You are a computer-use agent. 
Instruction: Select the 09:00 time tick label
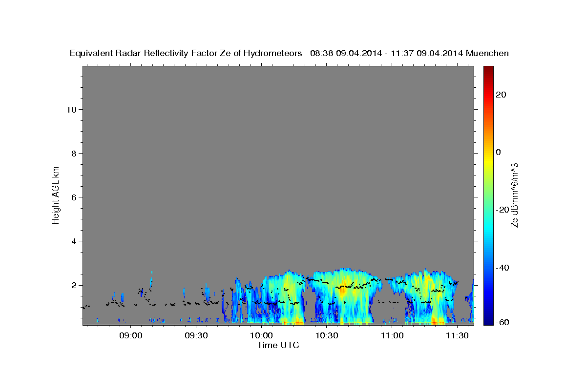(x=131, y=335)
